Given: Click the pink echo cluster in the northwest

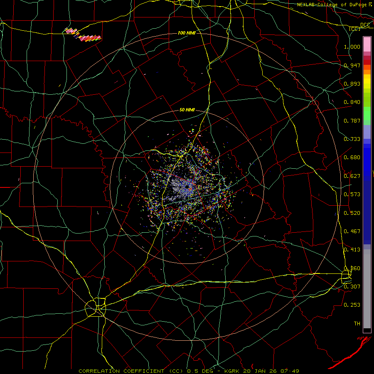Looking at the screenshot, I should pos(83,35).
